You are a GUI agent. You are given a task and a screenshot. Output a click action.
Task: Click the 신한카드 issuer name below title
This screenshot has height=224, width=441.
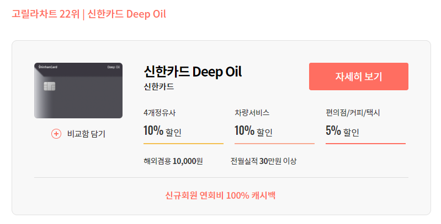[x=158, y=86]
